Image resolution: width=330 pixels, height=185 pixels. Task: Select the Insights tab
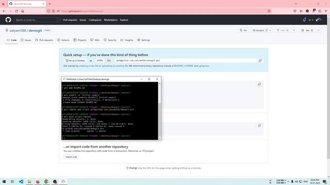tap(127, 40)
